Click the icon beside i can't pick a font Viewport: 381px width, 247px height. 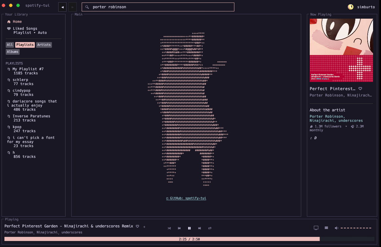point(9,138)
